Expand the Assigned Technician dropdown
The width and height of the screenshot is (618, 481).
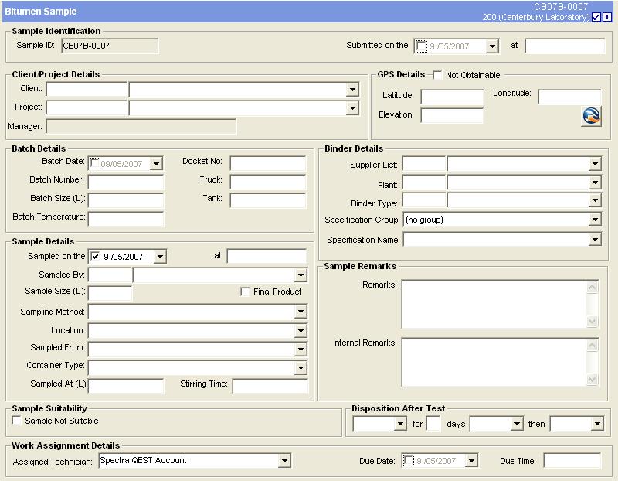pyautogui.click(x=284, y=461)
